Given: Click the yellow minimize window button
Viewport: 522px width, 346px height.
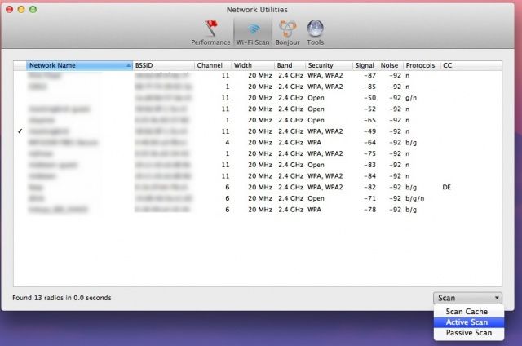Looking at the screenshot, I should 22,8.
